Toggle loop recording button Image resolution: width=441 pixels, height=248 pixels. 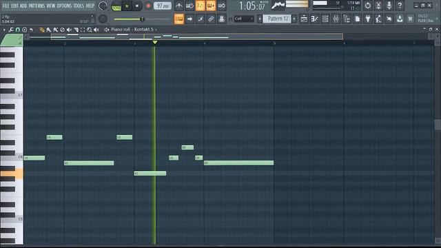click(222, 6)
